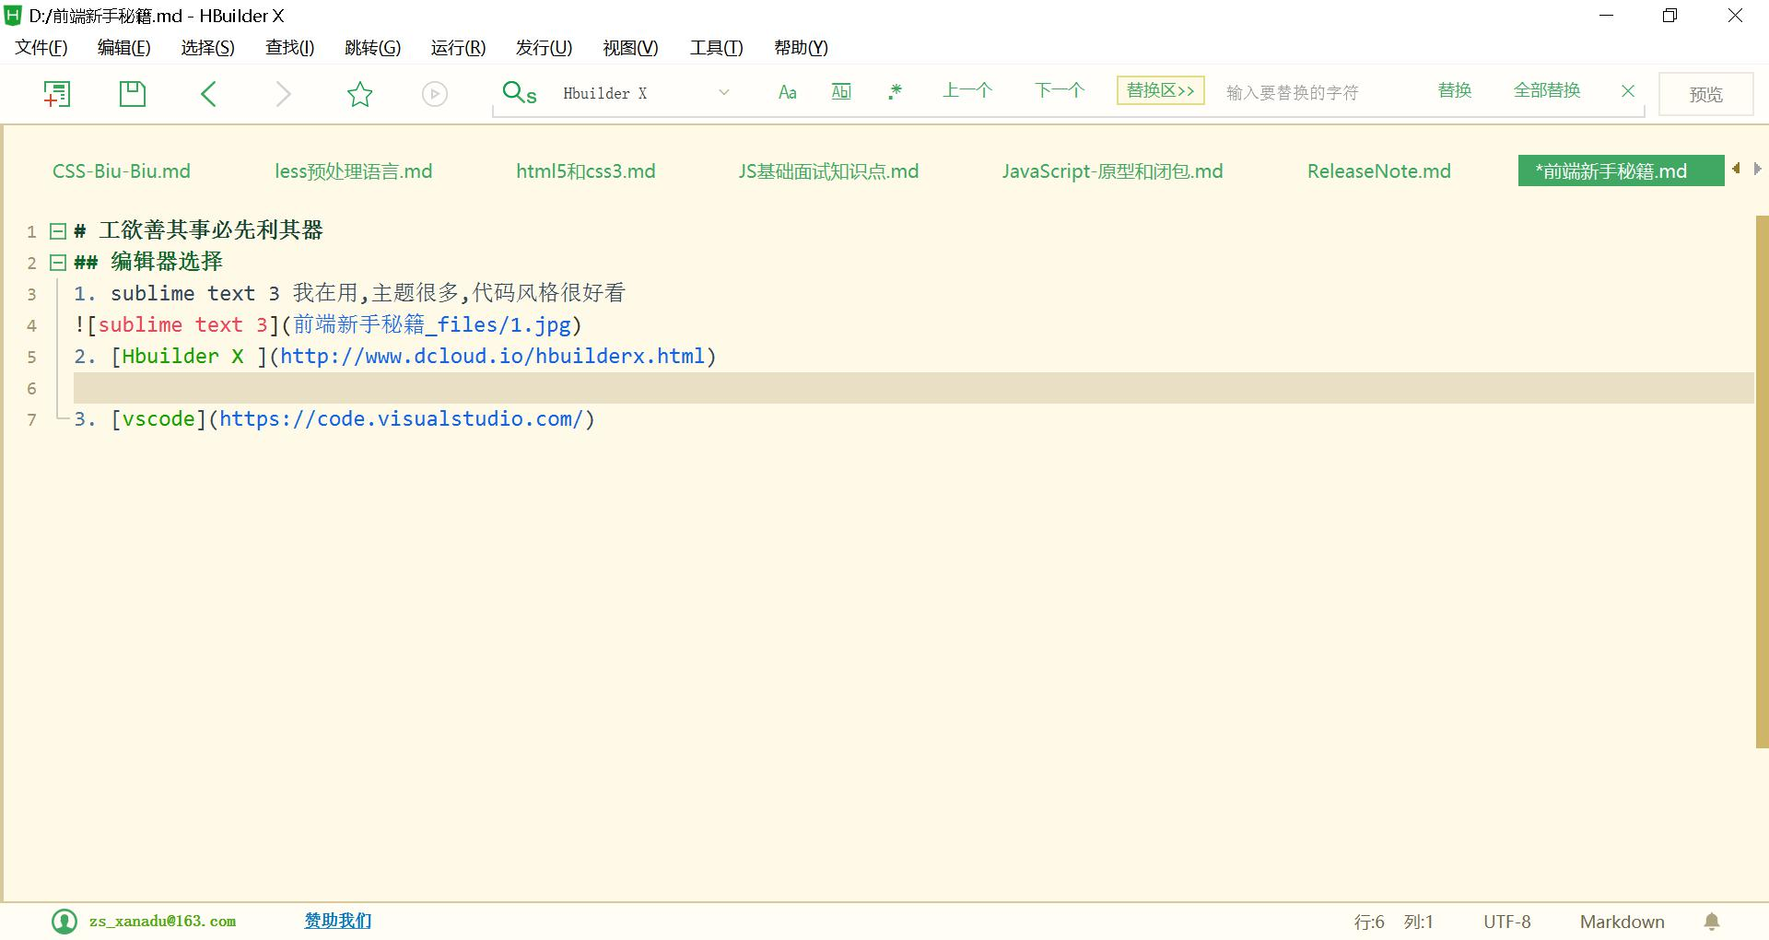Click the replace text input field

1318,93
